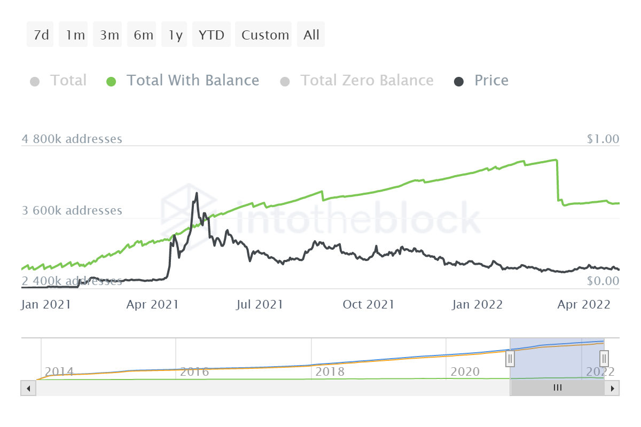Select the YTD range option
Image resolution: width=641 pixels, height=427 pixels.
tap(212, 35)
